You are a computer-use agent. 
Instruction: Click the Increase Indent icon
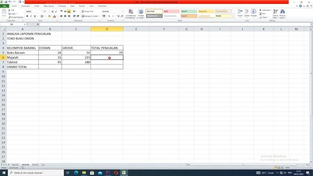[x=78, y=16]
